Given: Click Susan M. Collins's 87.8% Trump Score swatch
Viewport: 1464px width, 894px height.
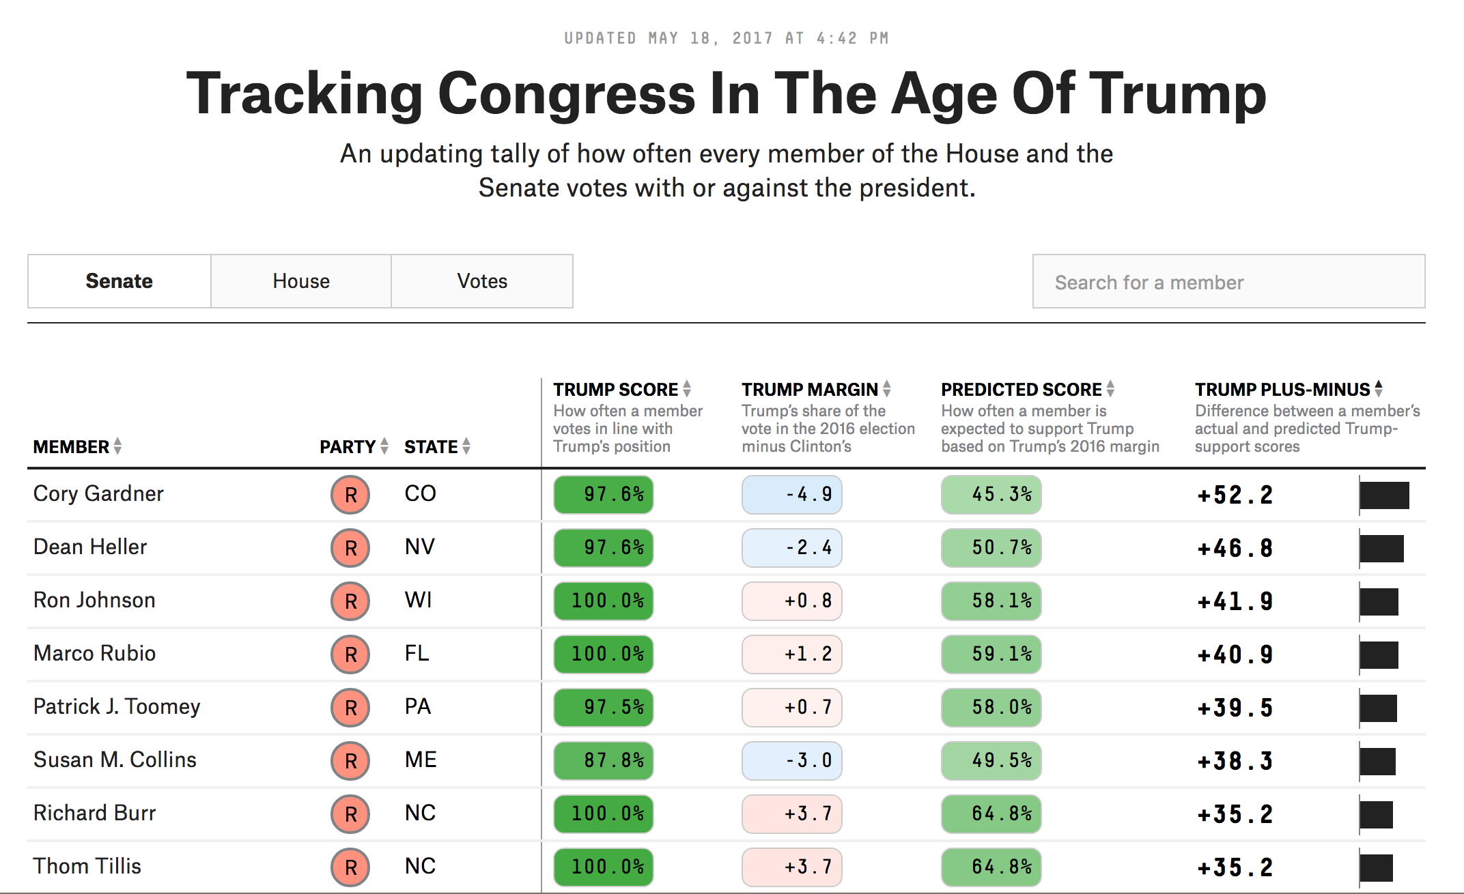Looking at the screenshot, I should [603, 760].
